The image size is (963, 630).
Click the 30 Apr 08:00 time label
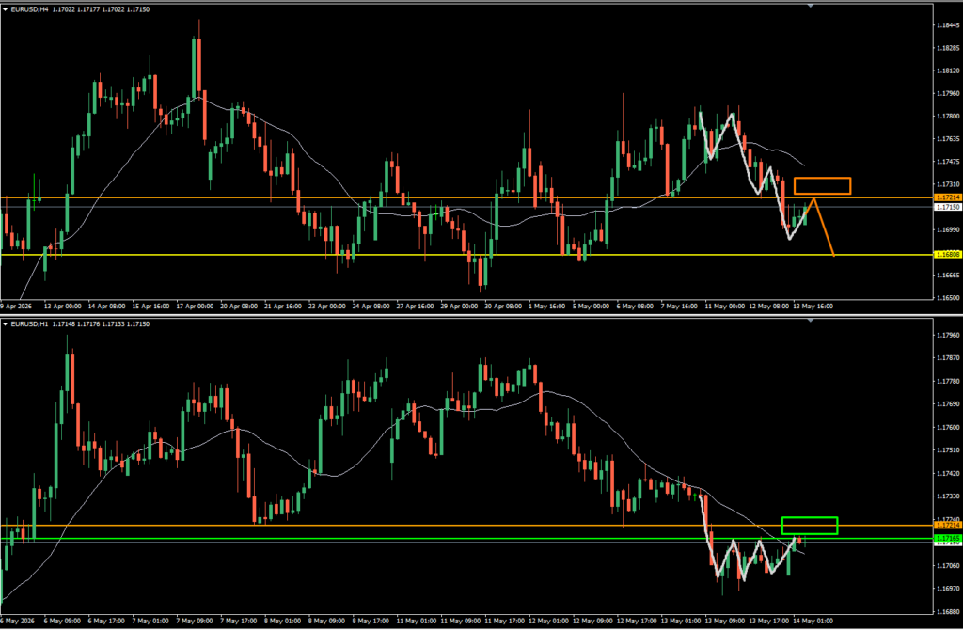click(502, 306)
